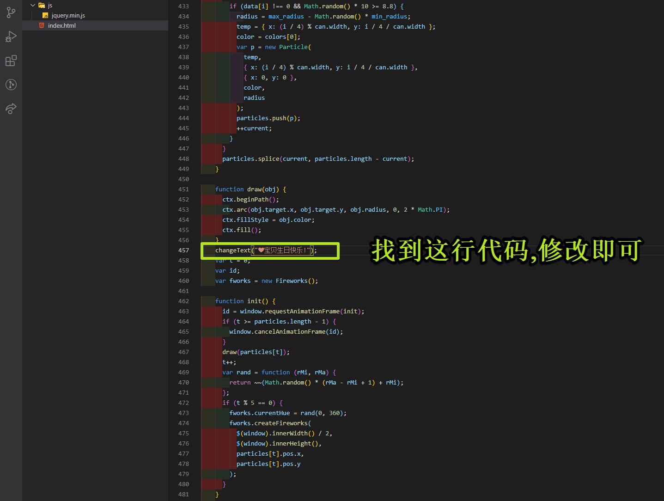664x501 pixels.
Task: Click 'ctx.fill();' code line
Action: point(242,230)
